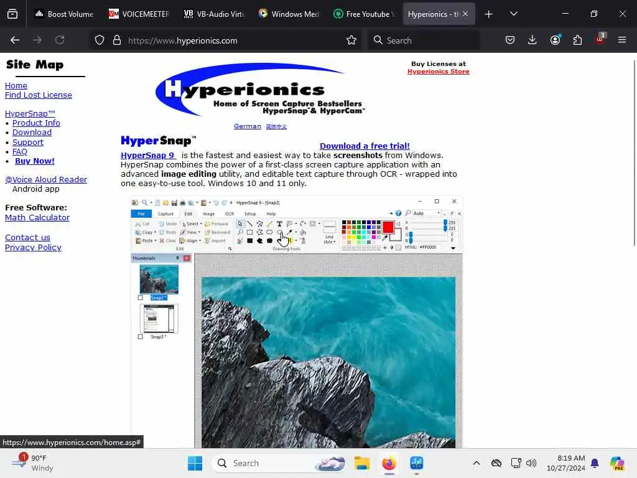
Task: Open the Copy dropdown arrow in HyperSnap
Action: tap(155, 233)
